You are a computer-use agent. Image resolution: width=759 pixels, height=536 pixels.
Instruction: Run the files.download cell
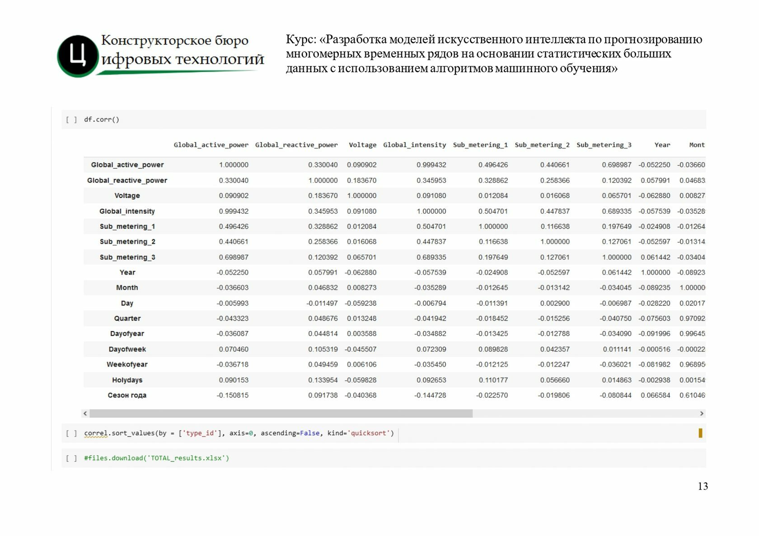click(71, 458)
